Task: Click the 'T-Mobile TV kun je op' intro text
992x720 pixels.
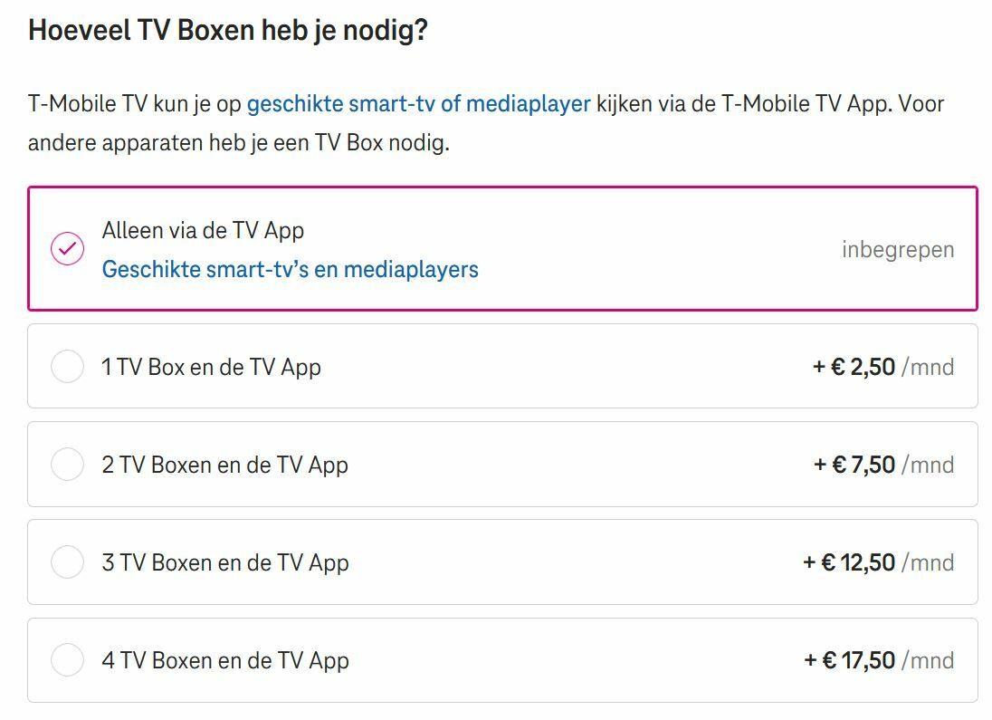Action: [134, 104]
